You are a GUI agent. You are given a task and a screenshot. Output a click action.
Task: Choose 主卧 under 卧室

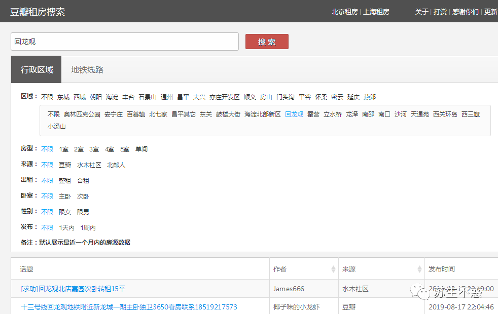tap(65, 197)
